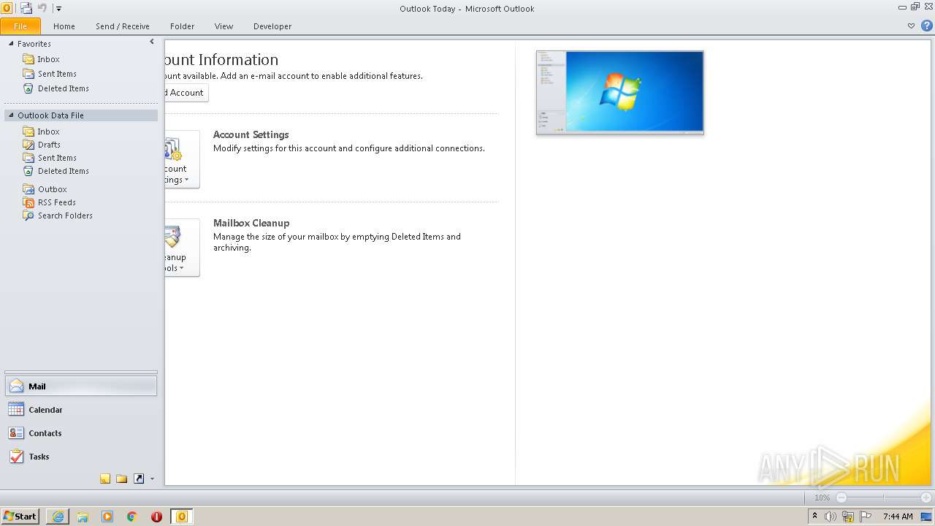935x526 pixels.
Task: Open the View ribbon tab
Action: (224, 26)
